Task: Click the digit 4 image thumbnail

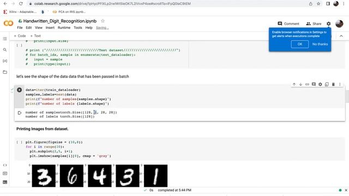Action: tap(100, 176)
